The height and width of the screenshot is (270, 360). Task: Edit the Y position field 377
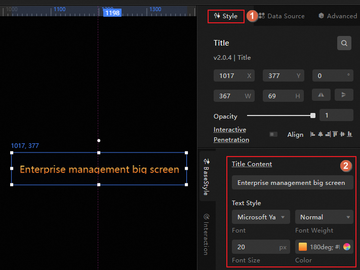pyautogui.click(x=284, y=75)
